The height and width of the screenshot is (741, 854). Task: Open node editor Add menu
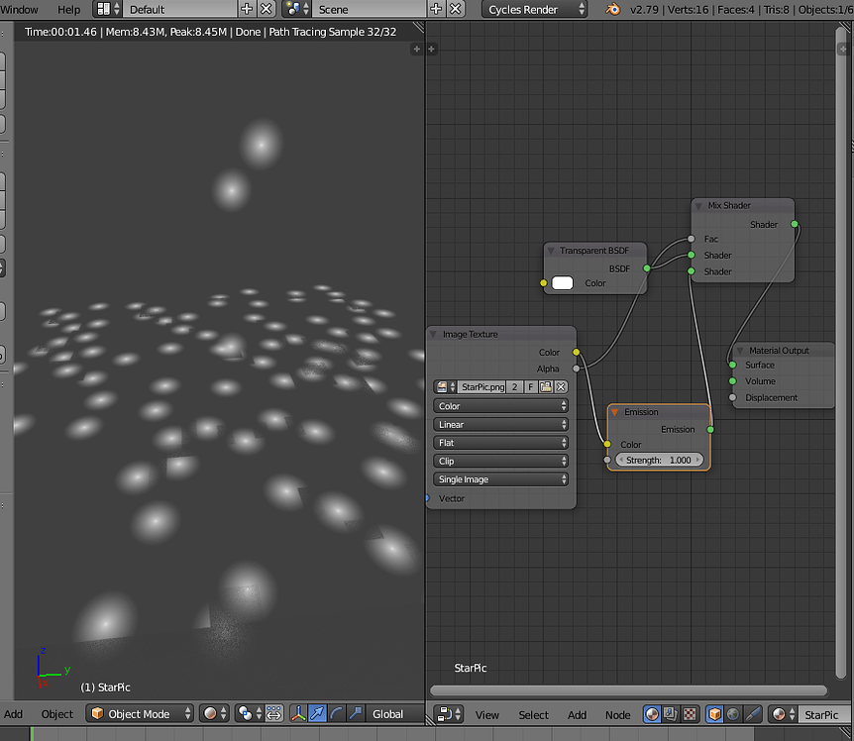(577, 715)
